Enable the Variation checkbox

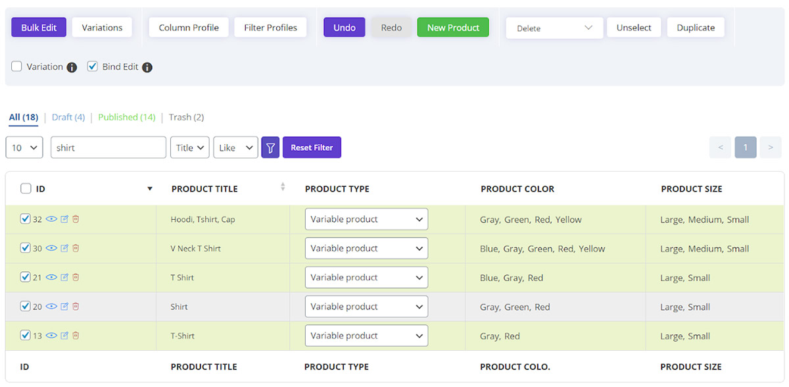[17, 66]
